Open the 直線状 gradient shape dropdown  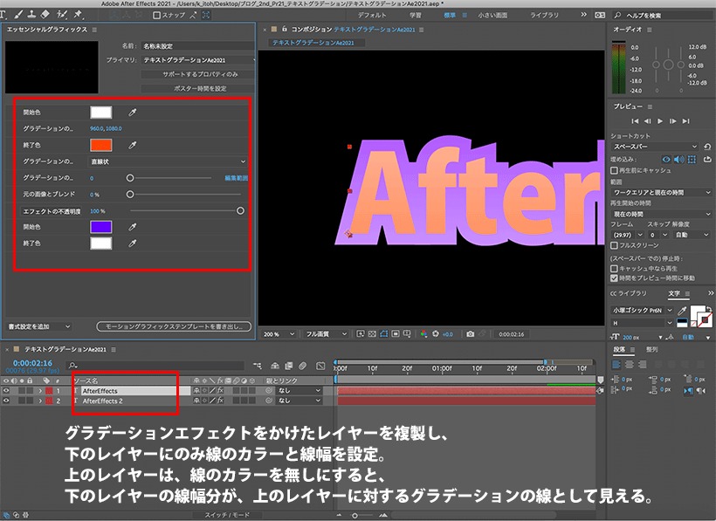tap(167, 161)
